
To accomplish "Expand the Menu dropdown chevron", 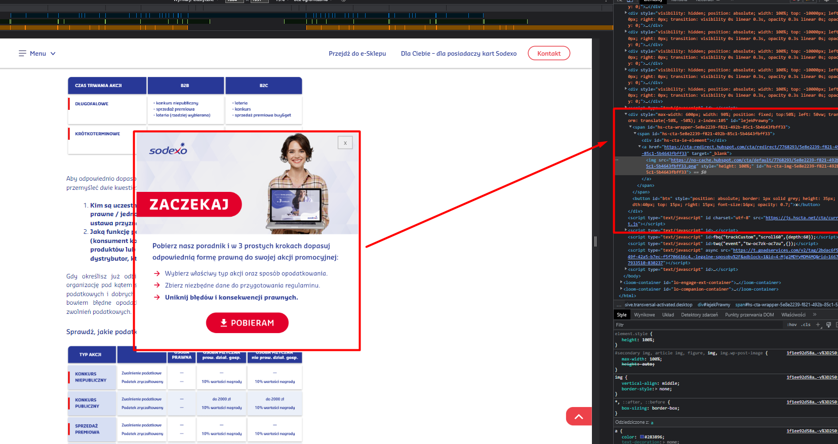I will [53, 53].
